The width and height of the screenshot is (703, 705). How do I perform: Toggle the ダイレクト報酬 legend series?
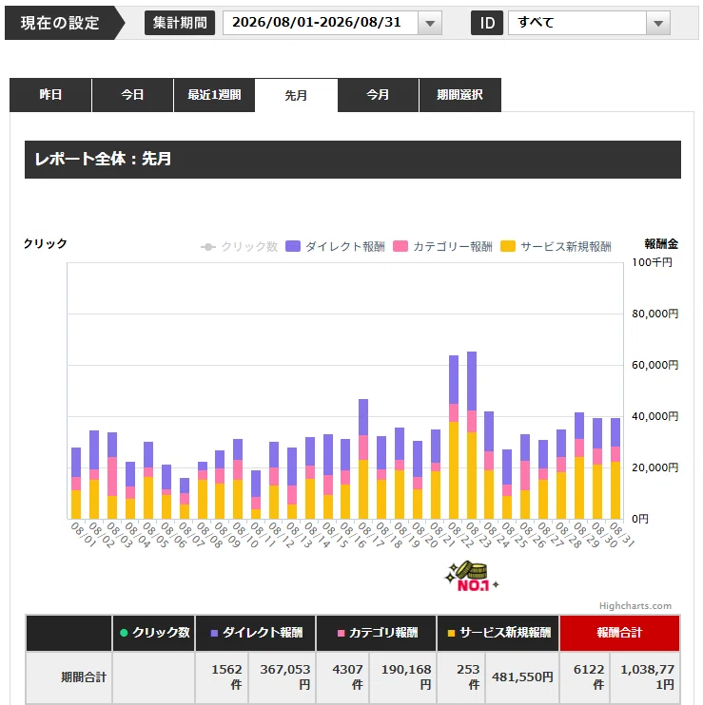click(335, 247)
